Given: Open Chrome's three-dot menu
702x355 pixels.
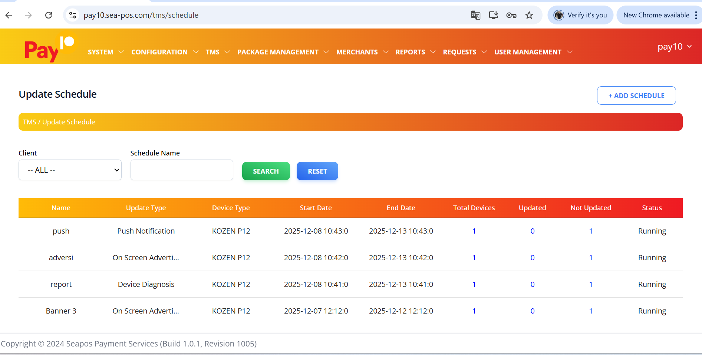Looking at the screenshot, I should (x=696, y=15).
